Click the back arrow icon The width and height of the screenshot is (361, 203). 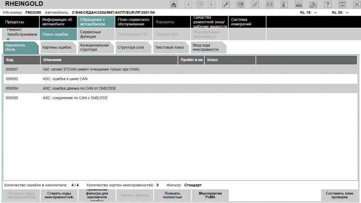click(x=188, y=5)
